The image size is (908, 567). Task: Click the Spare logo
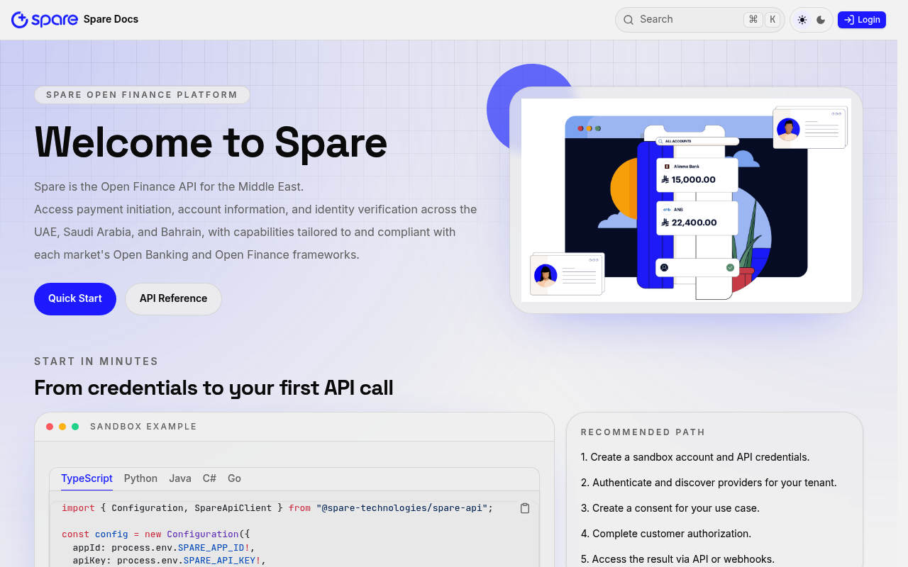tap(45, 20)
